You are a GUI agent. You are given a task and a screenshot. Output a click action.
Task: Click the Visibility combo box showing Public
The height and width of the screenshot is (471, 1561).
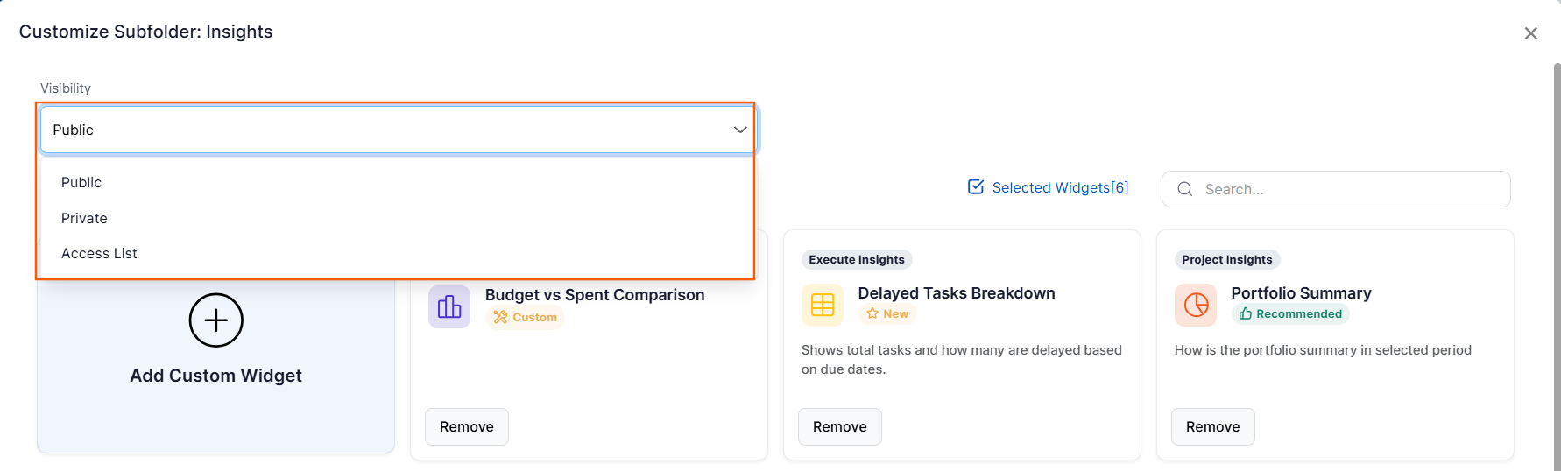(x=385, y=130)
